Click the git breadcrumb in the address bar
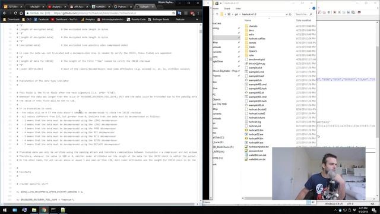Screen dimensions: 380x214 click(x=236, y=14)
